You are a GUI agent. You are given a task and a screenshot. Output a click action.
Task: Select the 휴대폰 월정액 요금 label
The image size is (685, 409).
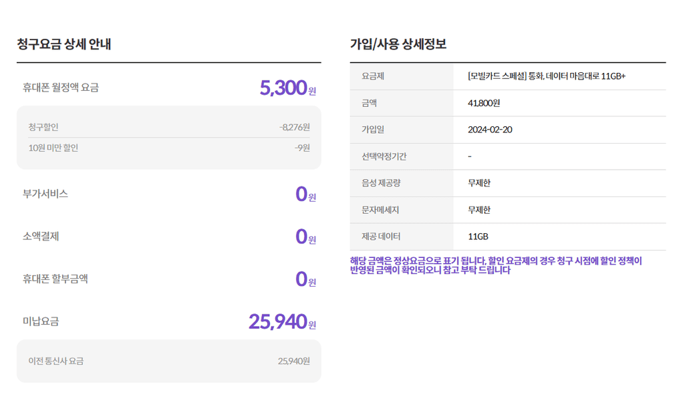[60, 88]
